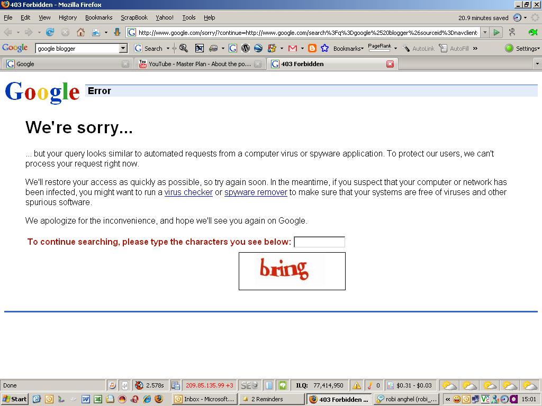The width and height of the screenshot is (542, 406).
Task: Click the Back arrow navigation button
Action: 8,32
